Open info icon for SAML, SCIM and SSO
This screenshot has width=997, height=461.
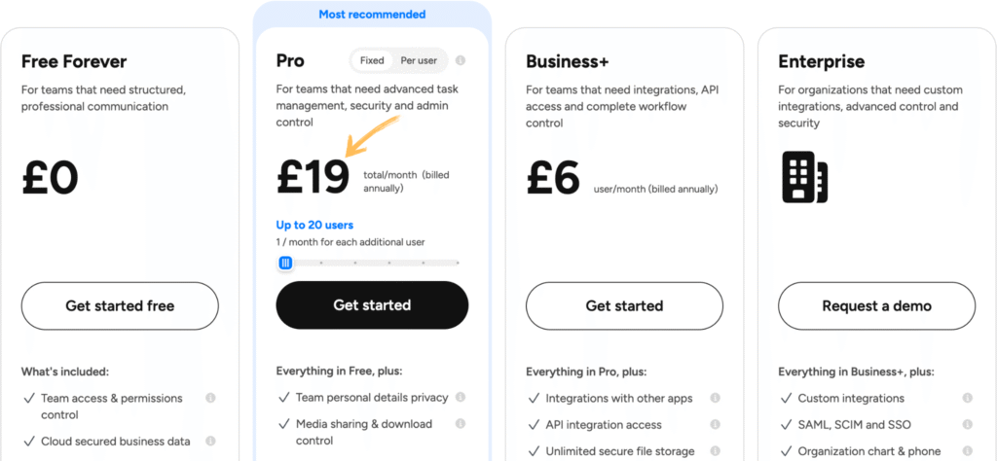(967, 425)
